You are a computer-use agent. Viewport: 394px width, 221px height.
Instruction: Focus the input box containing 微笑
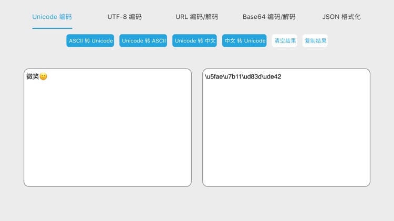[108, 128]
